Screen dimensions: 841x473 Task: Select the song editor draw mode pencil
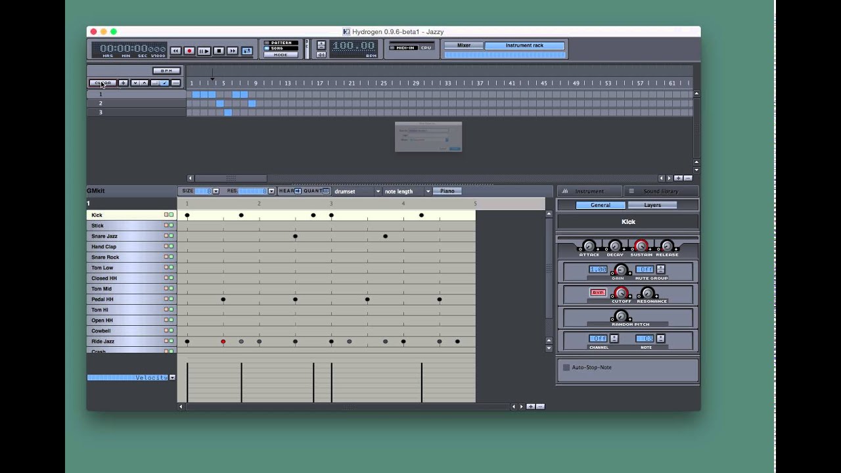pyautogui.click(x=164, y=83)
